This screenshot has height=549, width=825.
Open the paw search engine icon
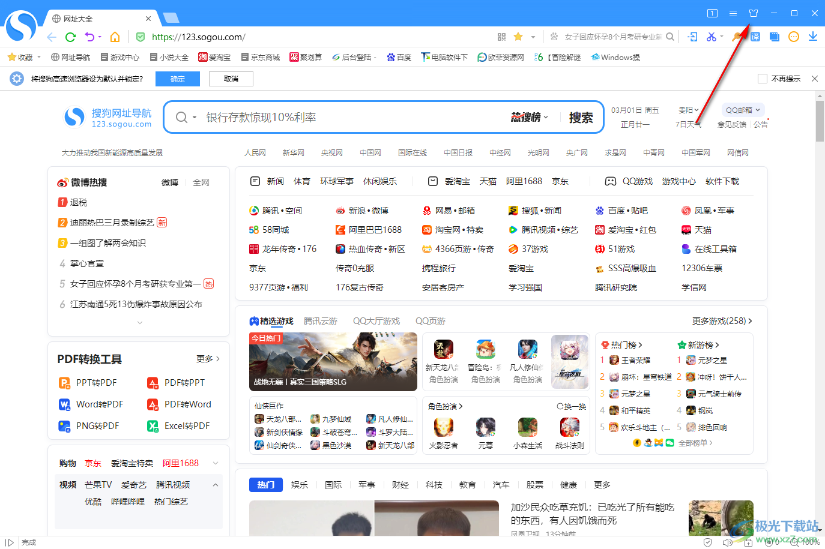coord(554,37)
